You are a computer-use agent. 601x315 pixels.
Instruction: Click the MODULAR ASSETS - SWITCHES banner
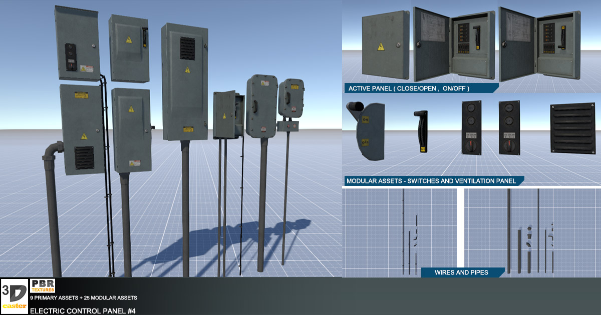[x=434, y=179]
